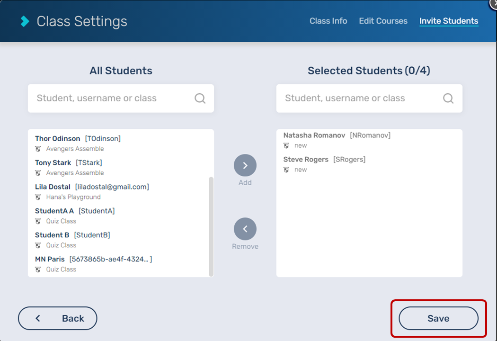Open the Class Info tab

[328, 21]
